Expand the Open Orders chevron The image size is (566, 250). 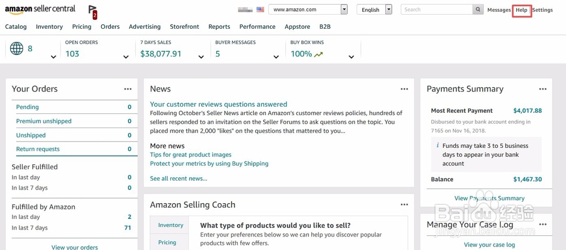pyautogui.click(x=126, y=57)
